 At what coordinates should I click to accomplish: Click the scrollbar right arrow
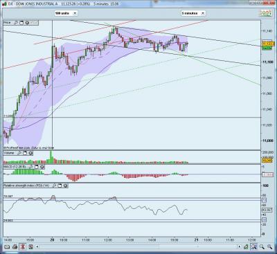(239, 247)
